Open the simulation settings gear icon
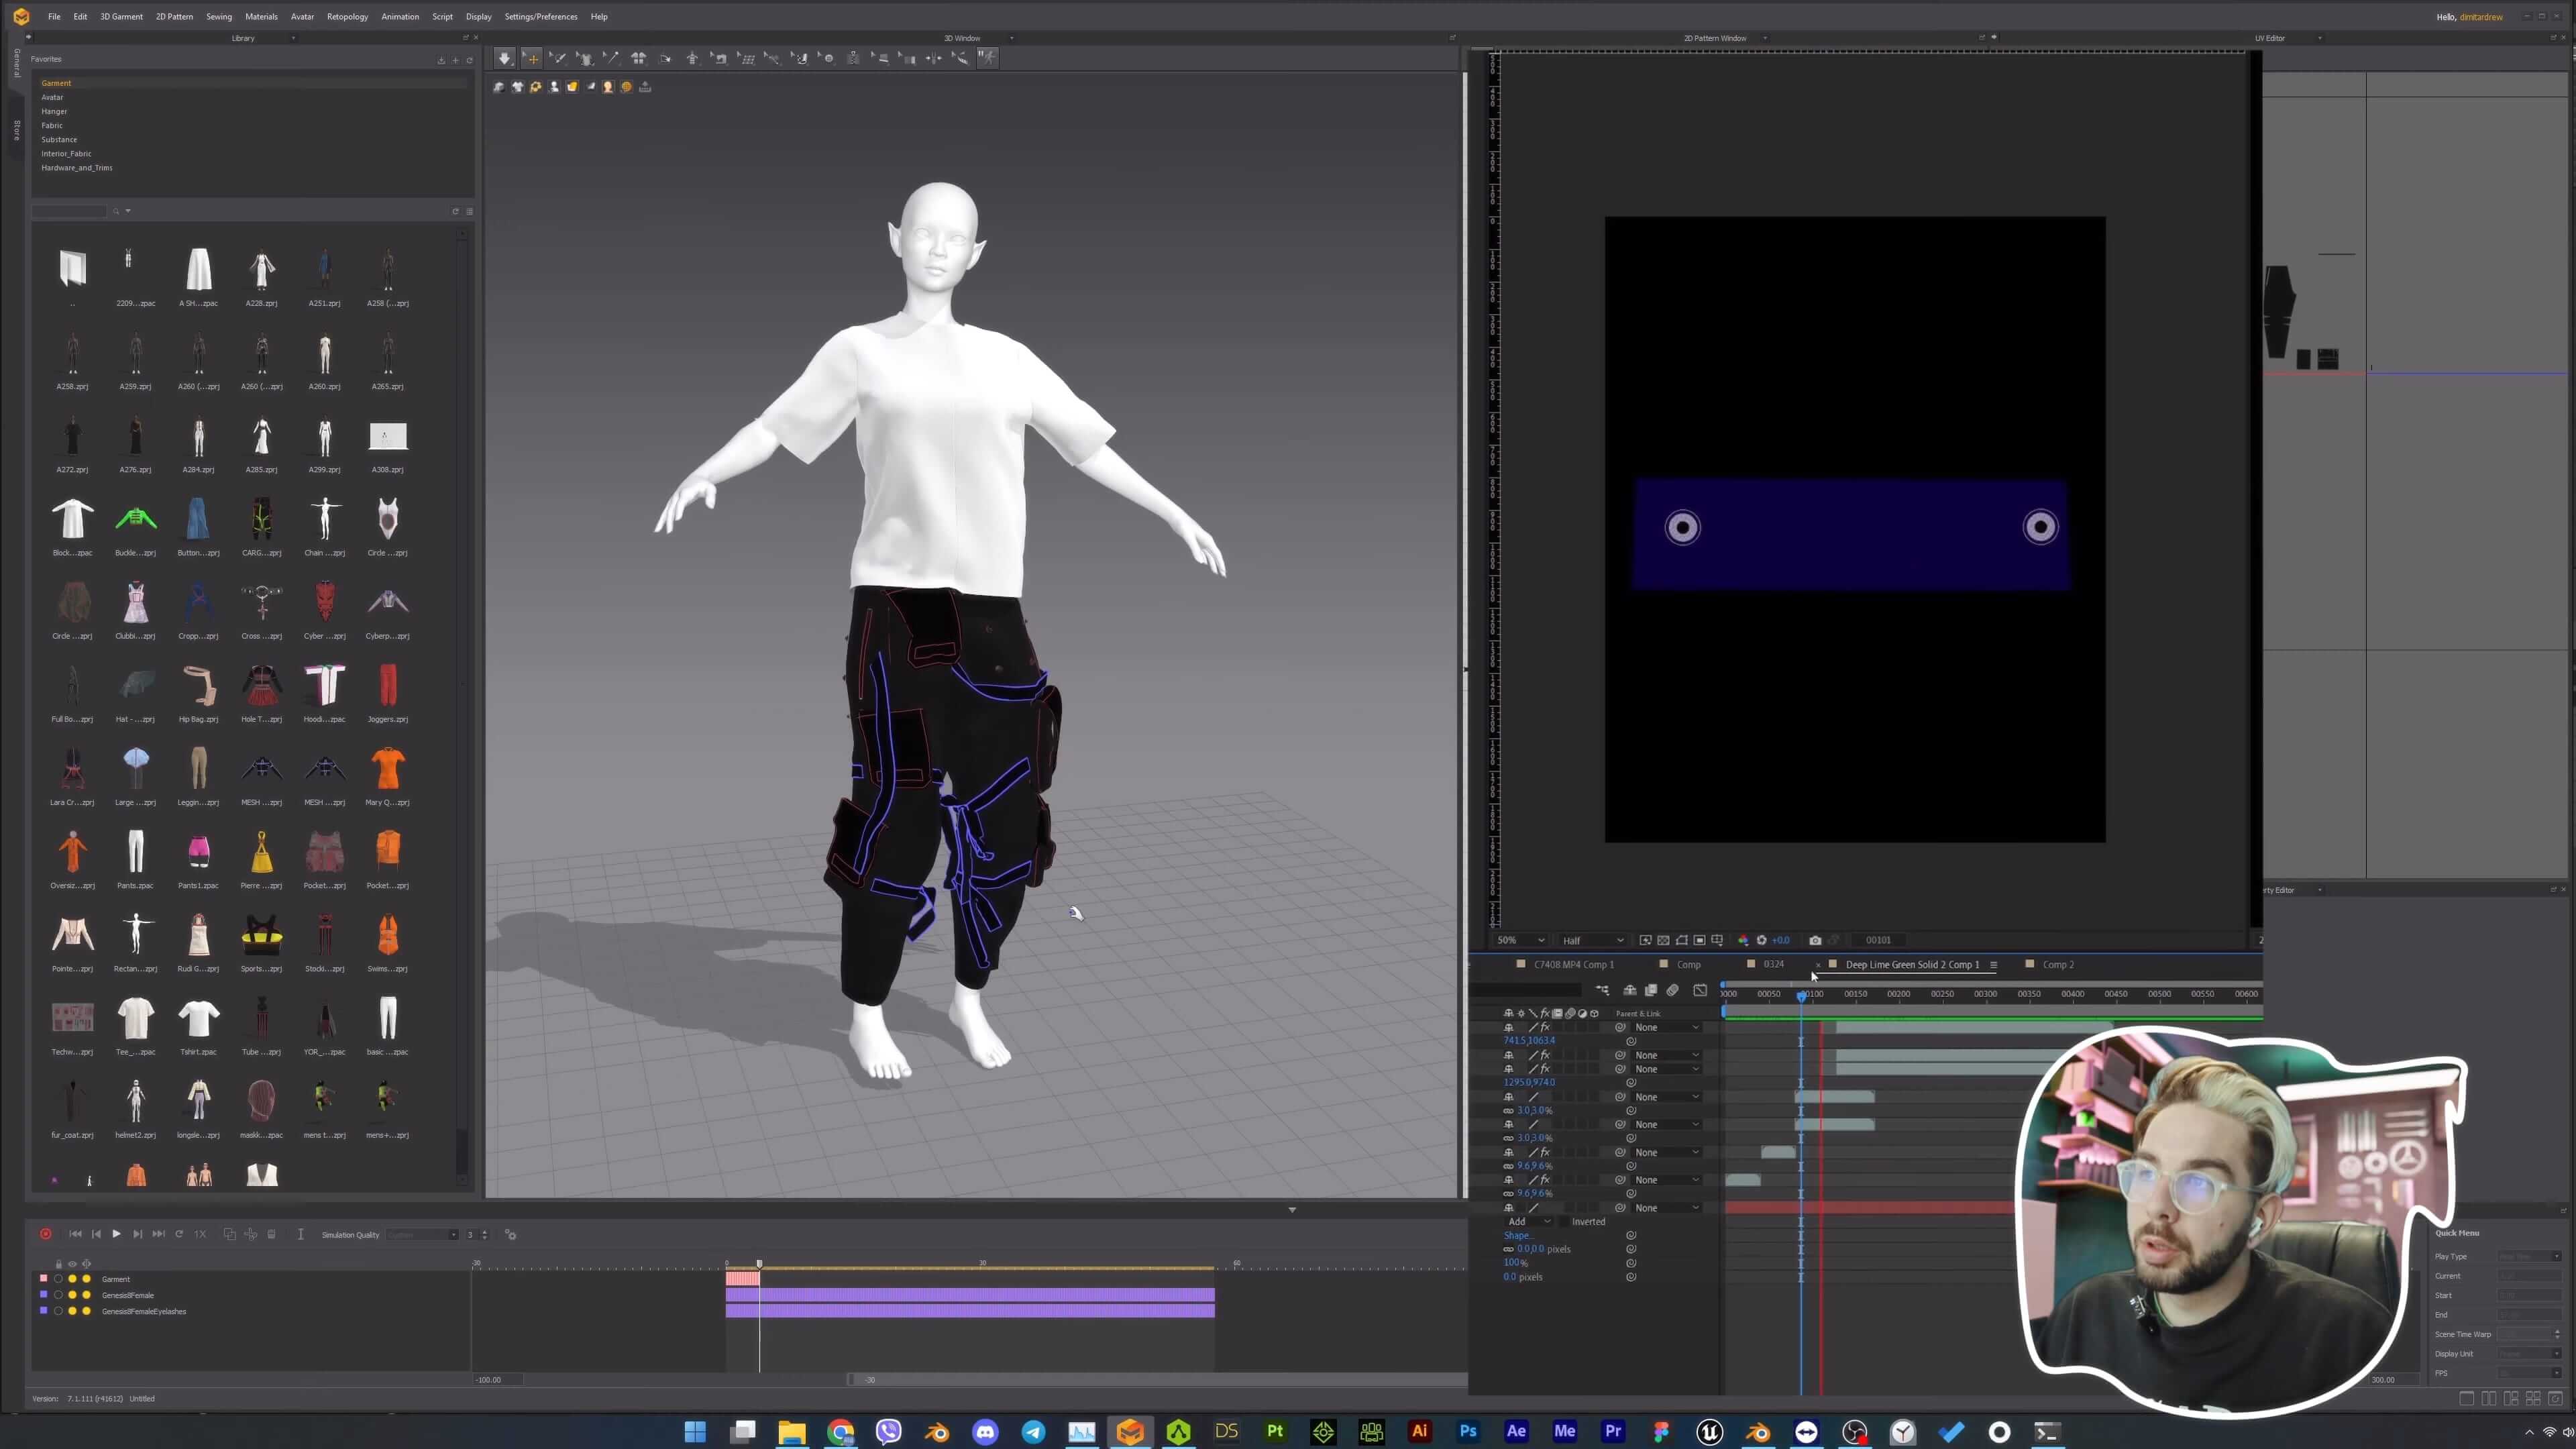 click(511, 1235)
